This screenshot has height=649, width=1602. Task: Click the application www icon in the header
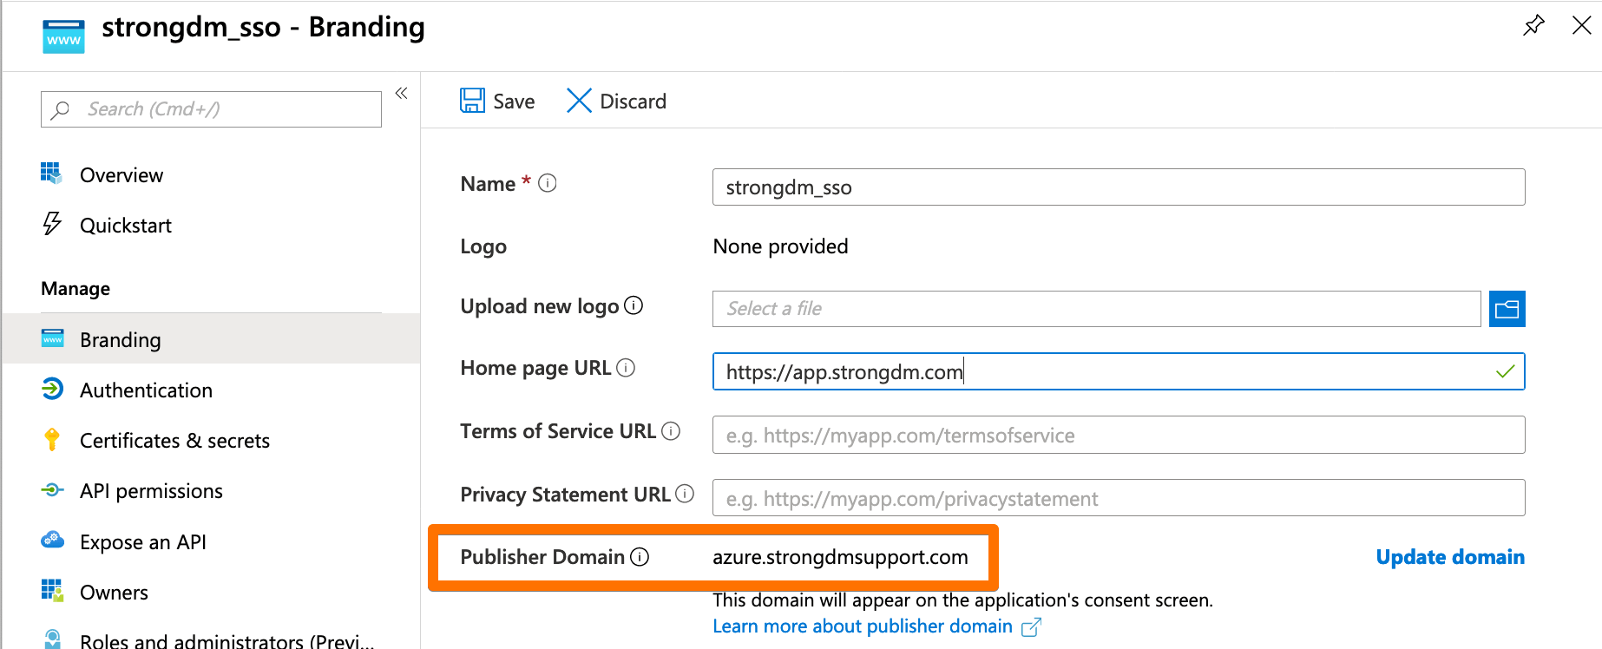point(63,36)
